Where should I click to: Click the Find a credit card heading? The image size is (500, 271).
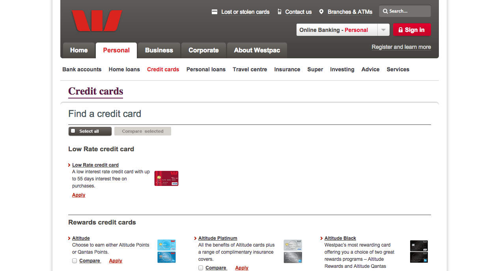[105, 114]
